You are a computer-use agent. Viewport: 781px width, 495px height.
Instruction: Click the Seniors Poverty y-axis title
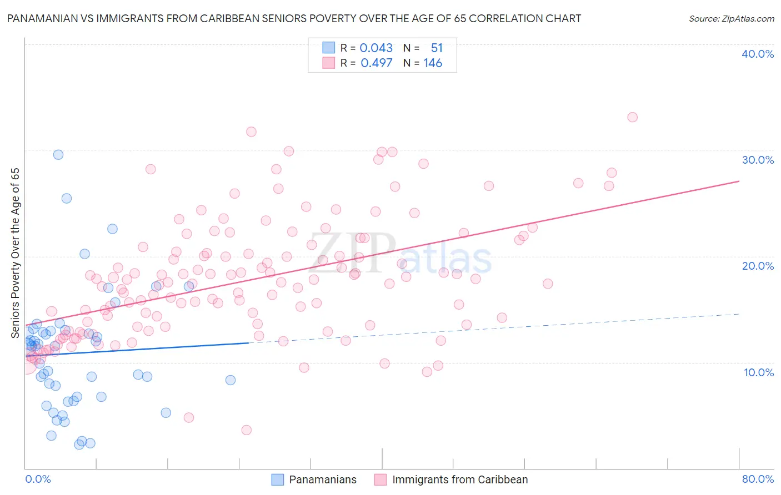(15, 252)
